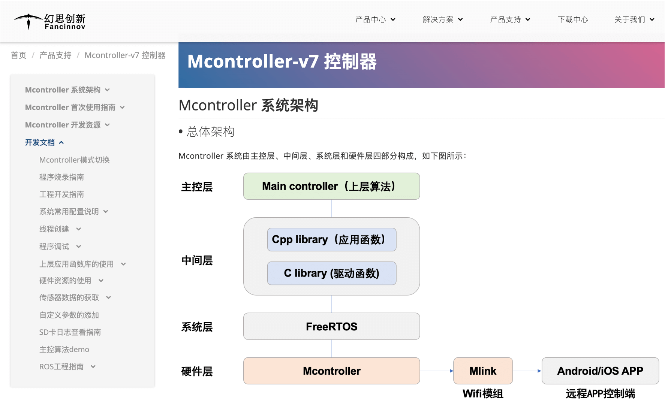Open SD卡日志查看指南 page
Viewport: 665px width, 405px height.
pyautogui.click(x=70, y=332)
